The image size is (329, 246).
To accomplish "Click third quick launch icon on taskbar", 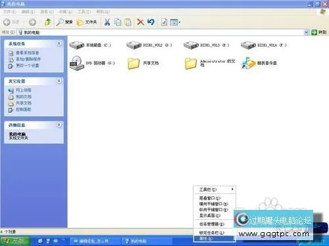I will pyautogui.click(x=56, y=241).
